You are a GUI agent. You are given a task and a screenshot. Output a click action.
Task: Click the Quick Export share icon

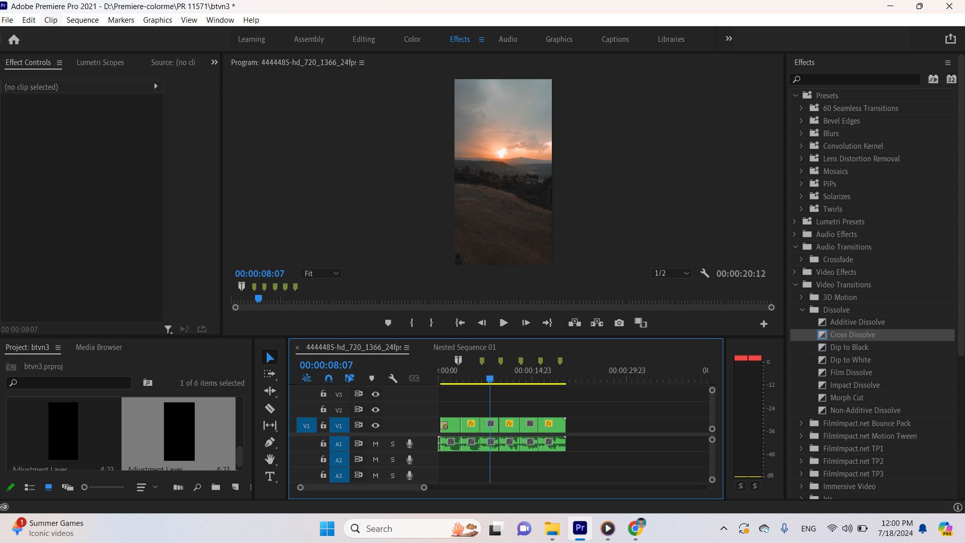point(950,39)
